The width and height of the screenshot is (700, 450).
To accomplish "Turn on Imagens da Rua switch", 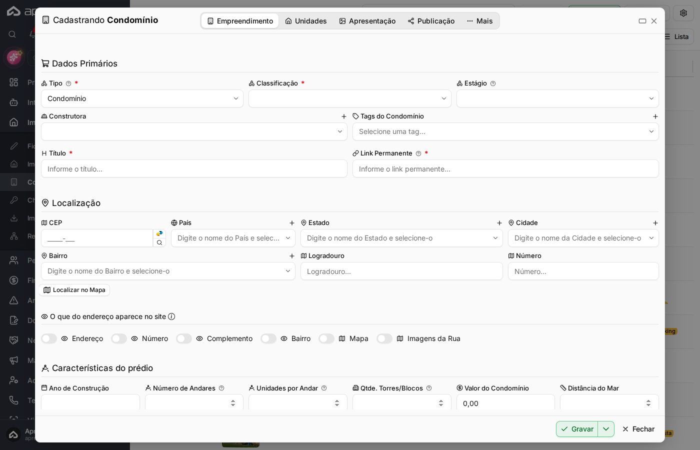I will [x=384, y=338].
